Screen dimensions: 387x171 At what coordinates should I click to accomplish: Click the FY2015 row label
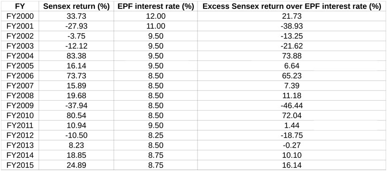click(x=20, y=165)
